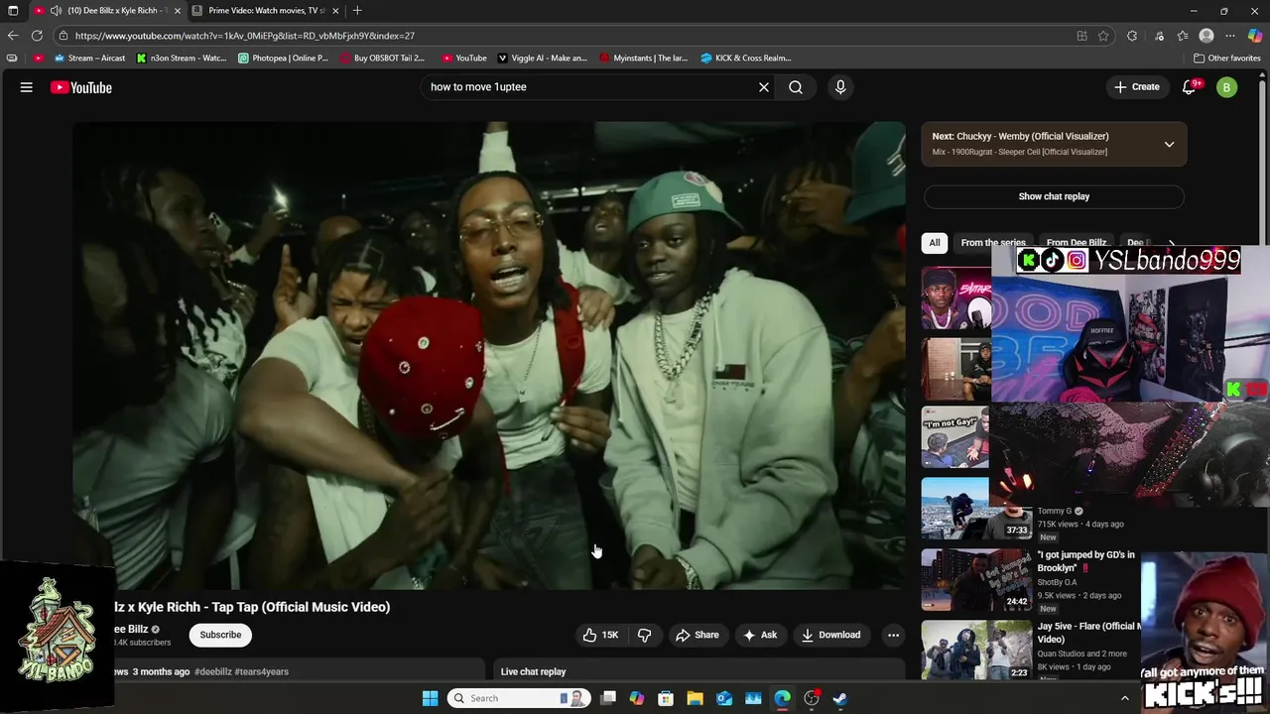Click the Windows taskbar search box
Screen dimensions: 1270x714
click(x=517, y=698)
